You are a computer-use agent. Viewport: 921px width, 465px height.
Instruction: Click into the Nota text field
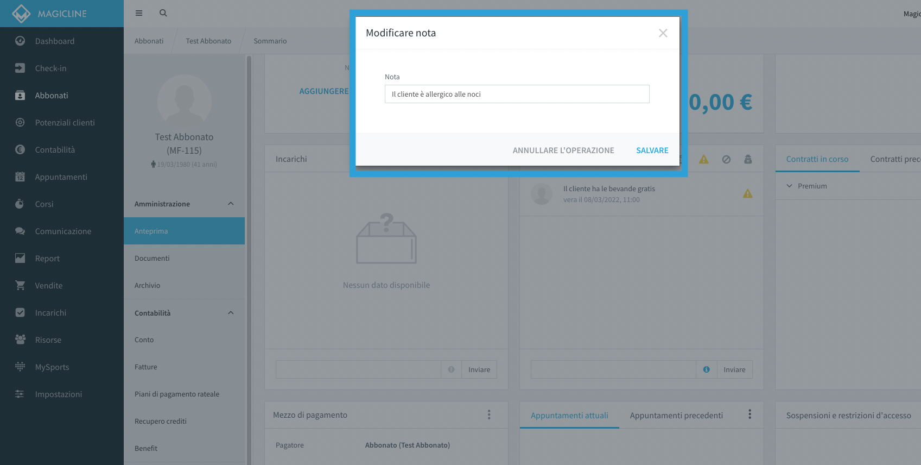517,94
